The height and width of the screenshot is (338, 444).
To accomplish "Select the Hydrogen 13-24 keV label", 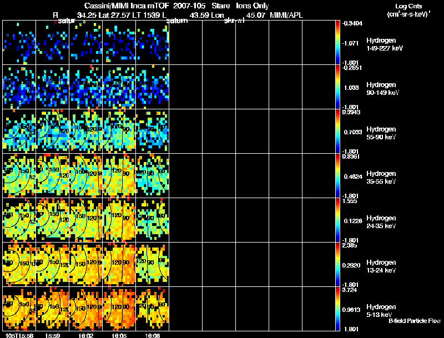I will pos(381,266).
